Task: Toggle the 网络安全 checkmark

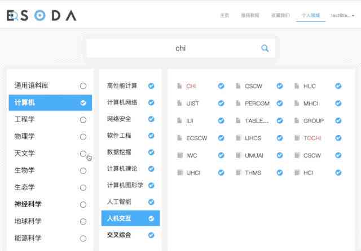Action: coord(151,119)
